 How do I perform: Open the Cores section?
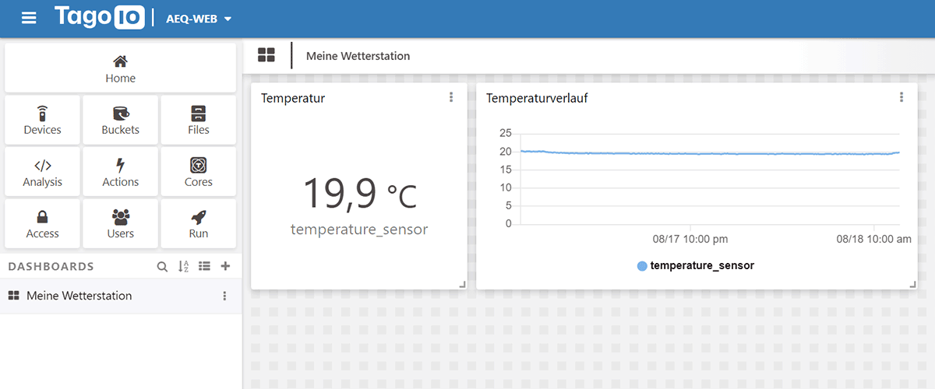click(198, 172)
